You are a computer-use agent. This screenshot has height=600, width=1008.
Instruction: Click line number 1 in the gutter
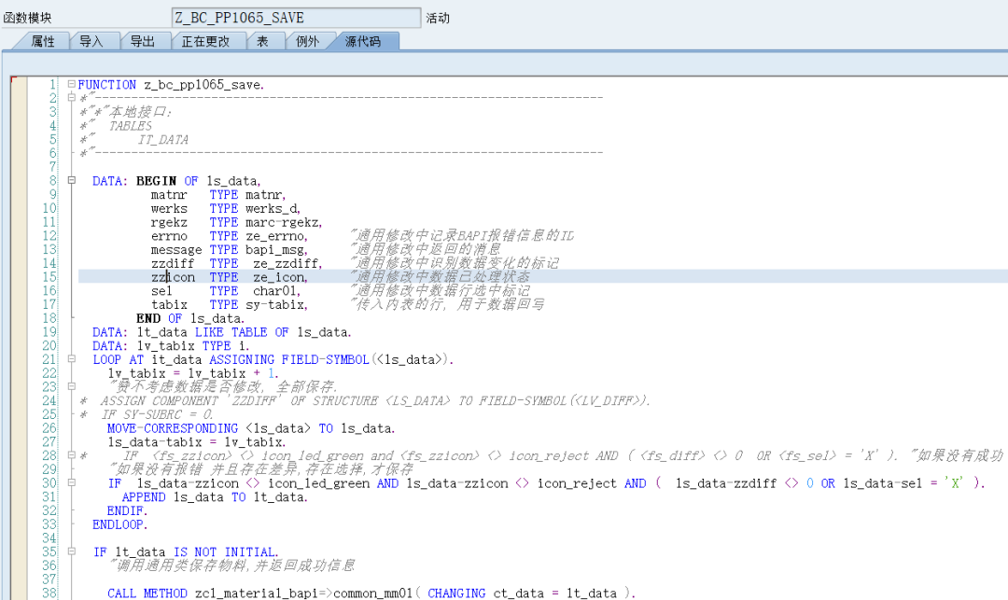coord(53,84)
